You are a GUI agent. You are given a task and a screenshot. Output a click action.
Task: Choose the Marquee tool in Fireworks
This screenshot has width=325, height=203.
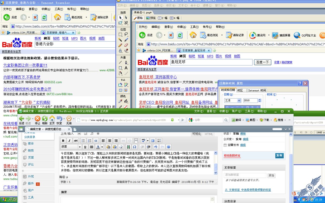click(121, 35)
